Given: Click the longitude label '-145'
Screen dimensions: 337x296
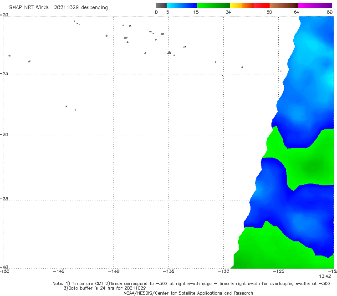Looking at the screenshot, I should tap(59, 271).
